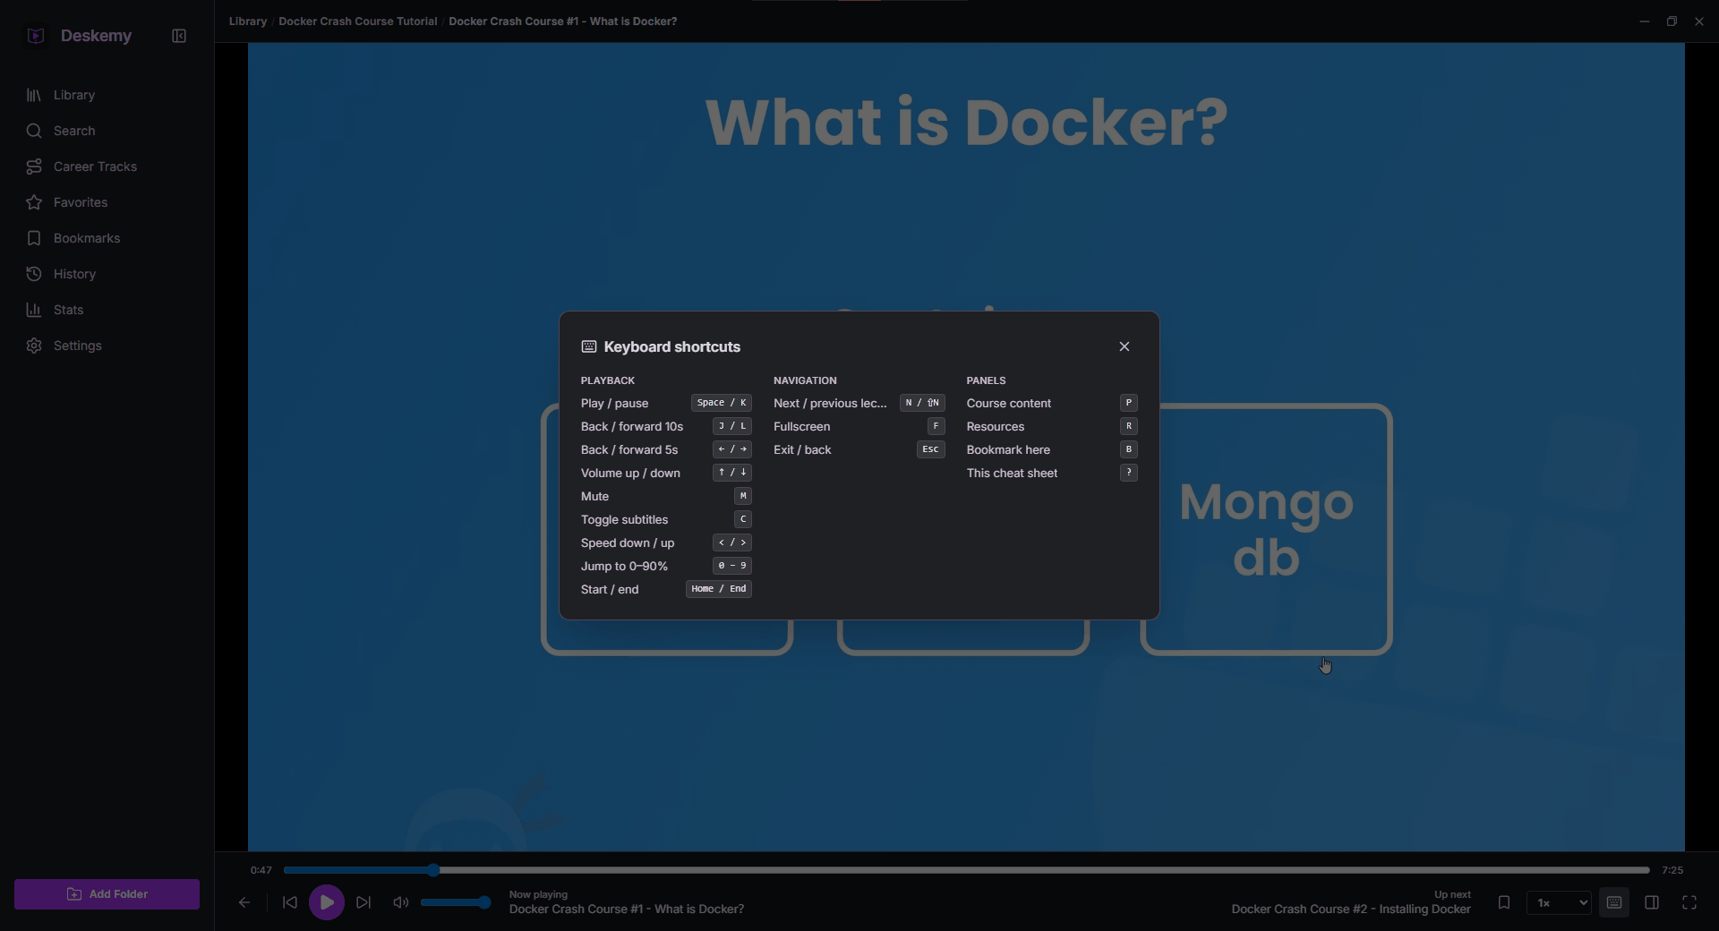The width and height of the screenshot is (1719, 931).
Task: Click the Jump to 0–90% label
Action: [625, 567]
